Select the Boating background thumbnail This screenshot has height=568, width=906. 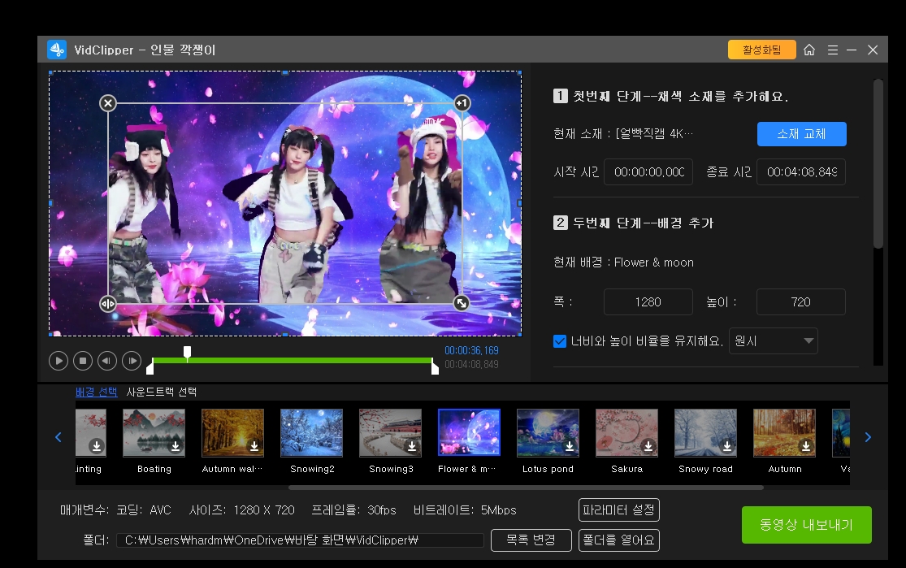[154, 433]
